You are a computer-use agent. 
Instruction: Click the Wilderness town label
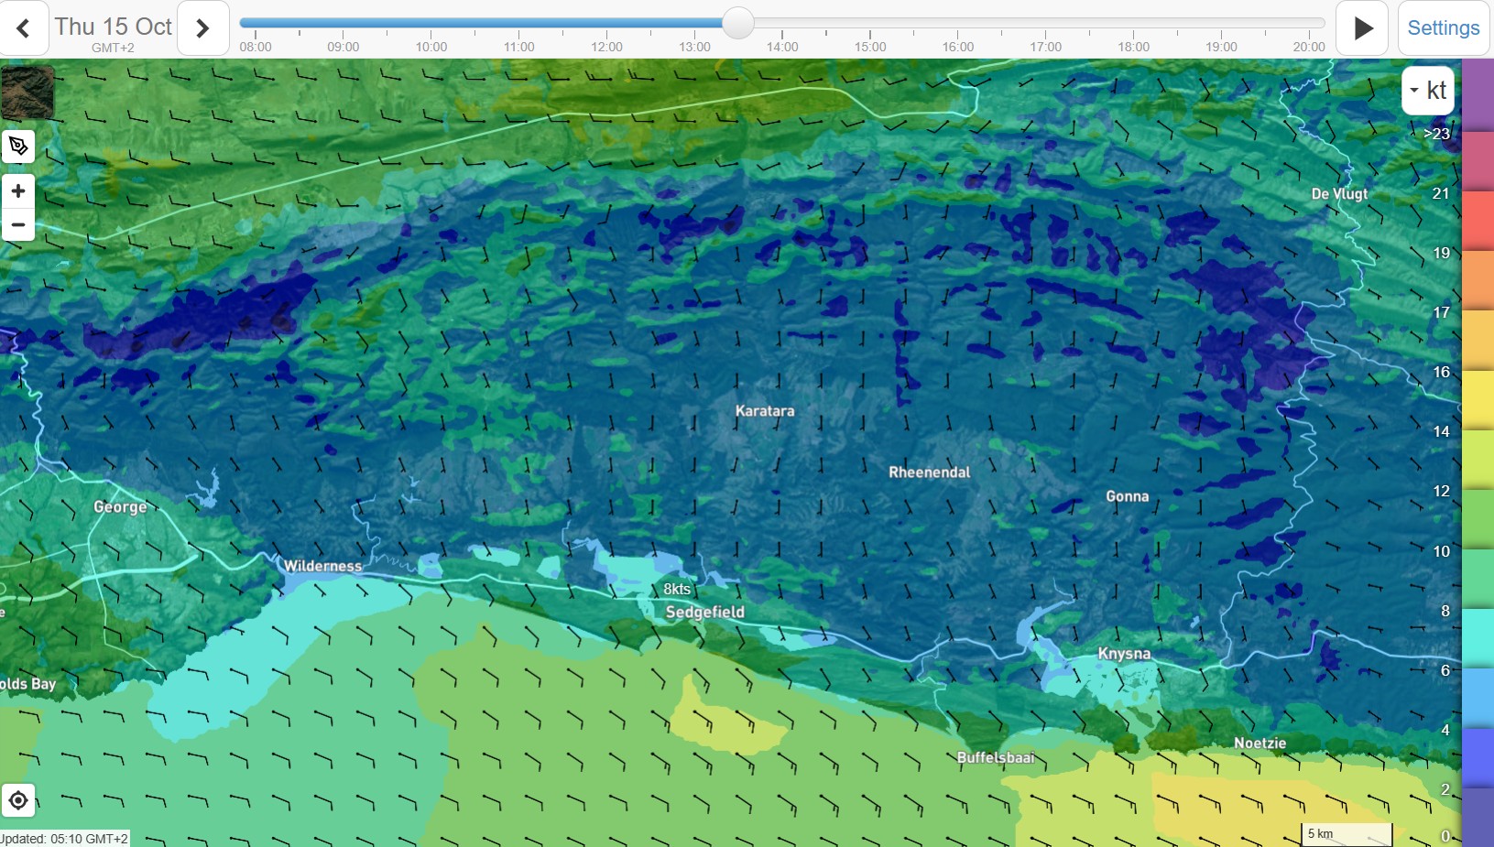[x=322, y=566]
